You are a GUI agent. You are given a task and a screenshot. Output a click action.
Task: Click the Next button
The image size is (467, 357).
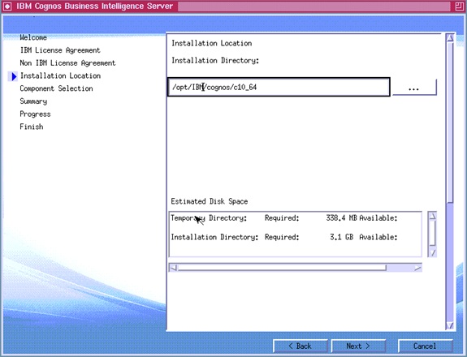tap(358, 346)
